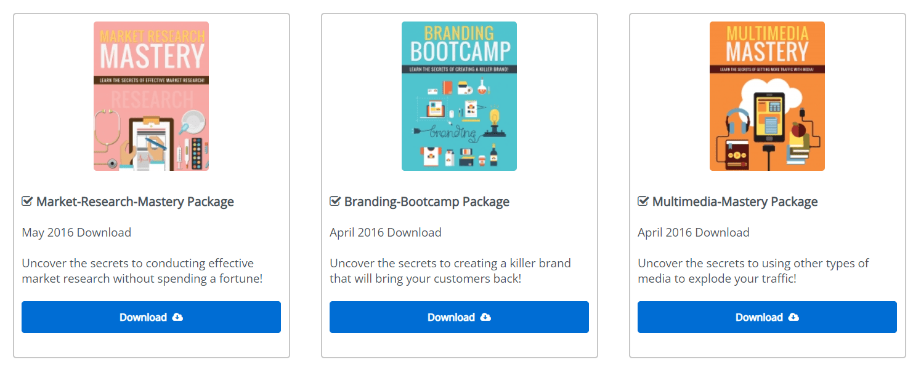This screenshot has width=921, height=373.
Task: Select the Multimedia-Mastery Package title
Action: pos(735,202)
